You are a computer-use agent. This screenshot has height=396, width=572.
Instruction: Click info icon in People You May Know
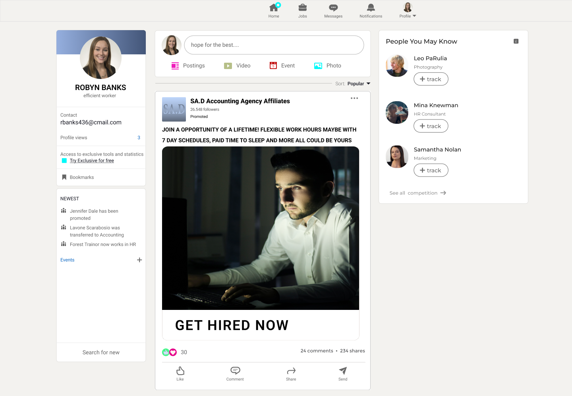pyautogui.click(x=516, y=41)
